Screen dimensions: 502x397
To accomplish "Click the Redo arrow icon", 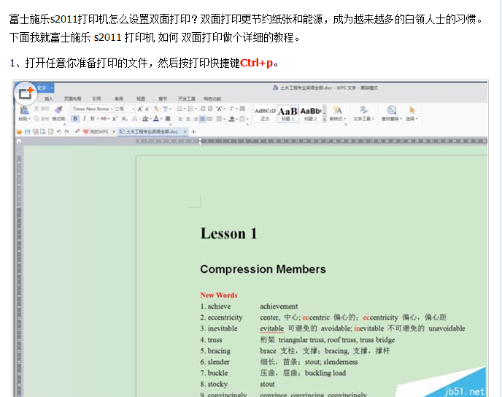I will click(66, 131).
